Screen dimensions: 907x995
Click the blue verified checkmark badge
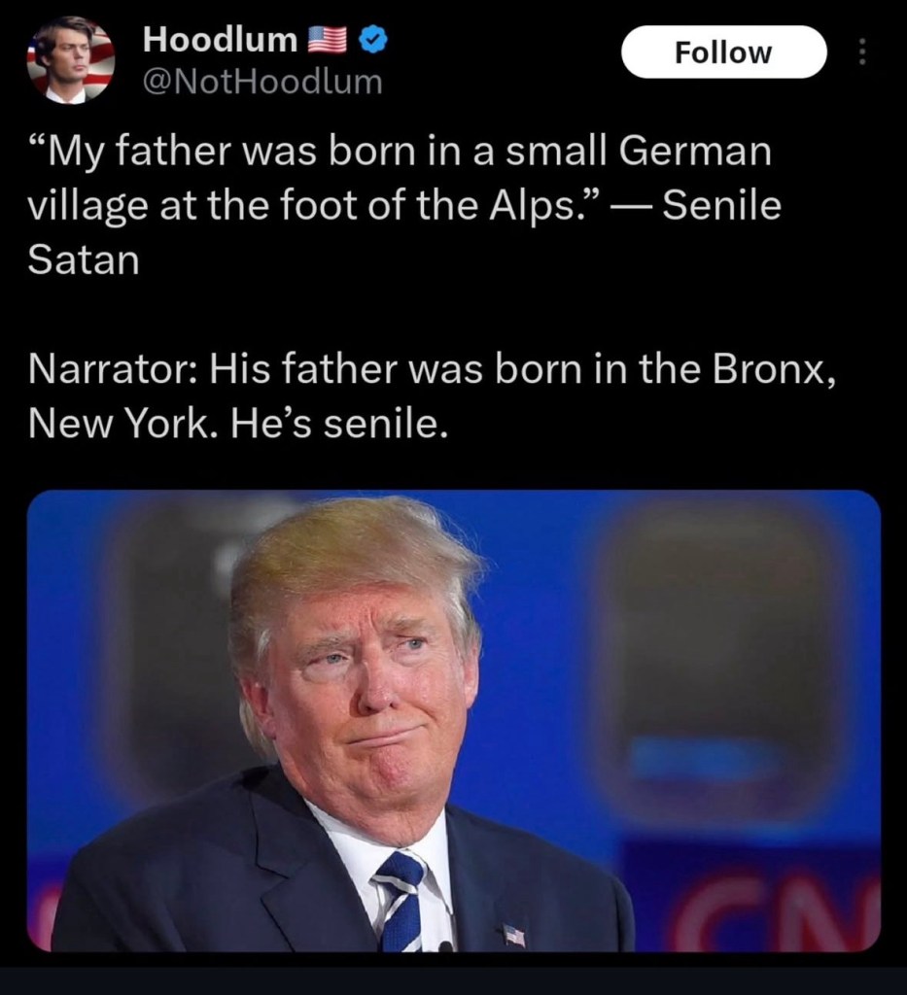click(x=373, y=40)
